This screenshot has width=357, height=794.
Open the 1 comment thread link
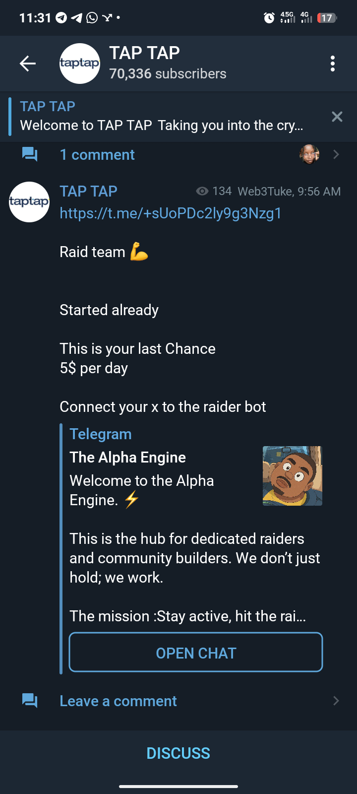[x=97, y=155]
